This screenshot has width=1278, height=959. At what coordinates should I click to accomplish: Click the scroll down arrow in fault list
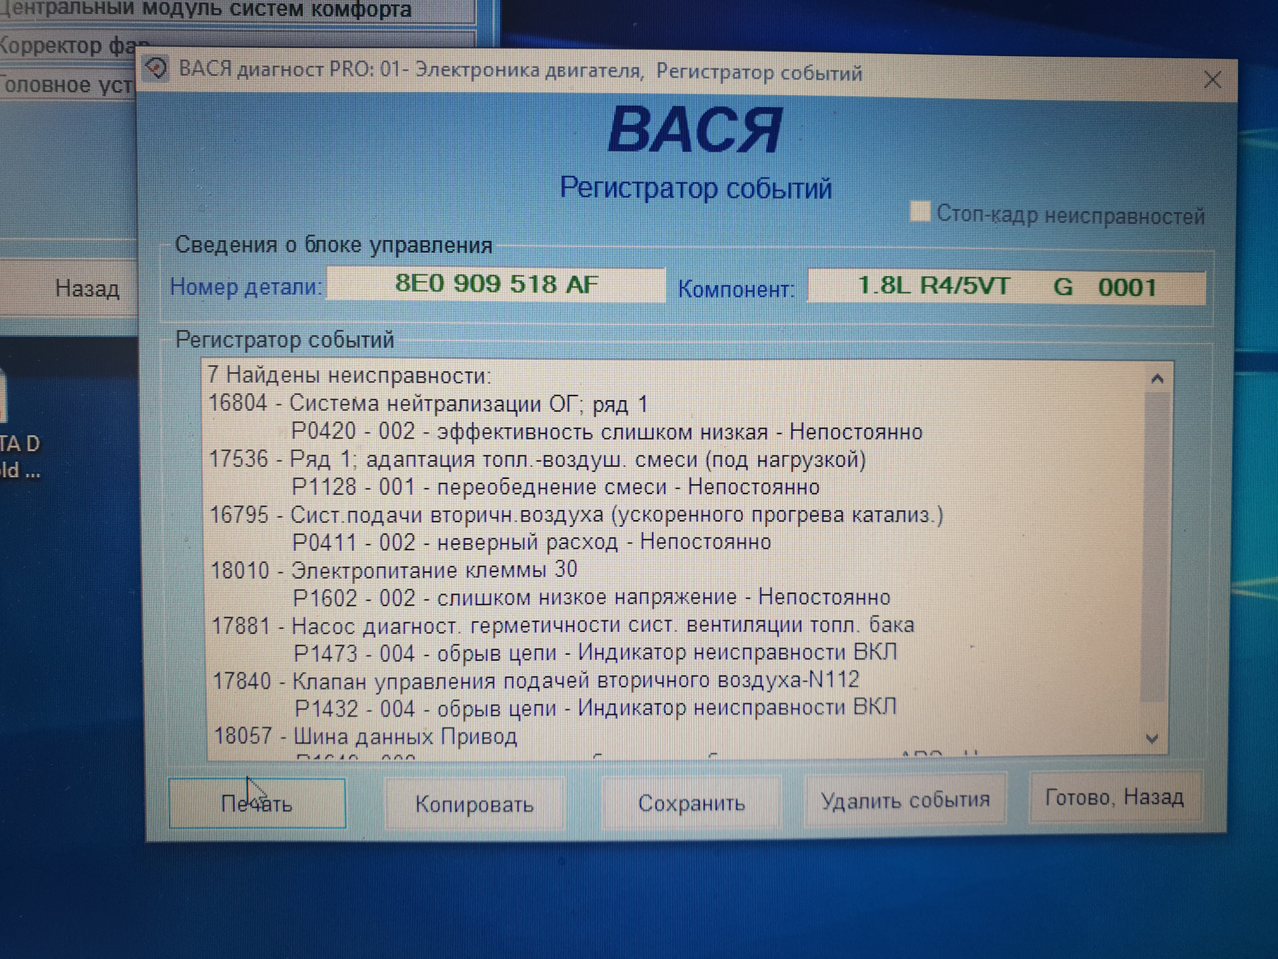point(1153,738)
